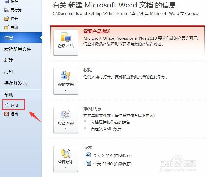The height and width of the screenshot is (177, 208).
Task: Click the red Exit (退出) icon
Action: click(x=6, y=114)
